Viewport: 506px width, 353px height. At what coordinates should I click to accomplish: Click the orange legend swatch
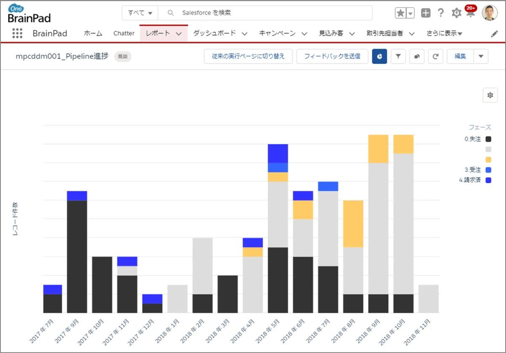tap(488, 159)
